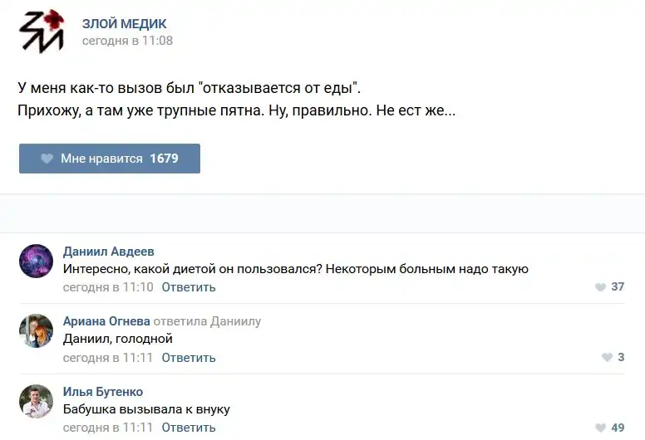645x440 pixels.
Task: Click the 'ответила Даниилу' reply reference
Action: pos(207,321)
